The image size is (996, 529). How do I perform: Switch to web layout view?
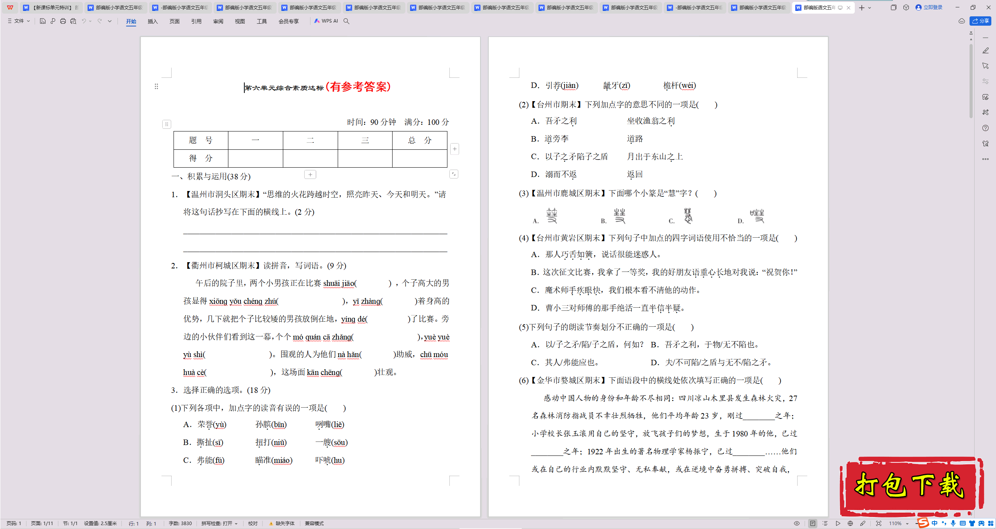coord(850,524)
